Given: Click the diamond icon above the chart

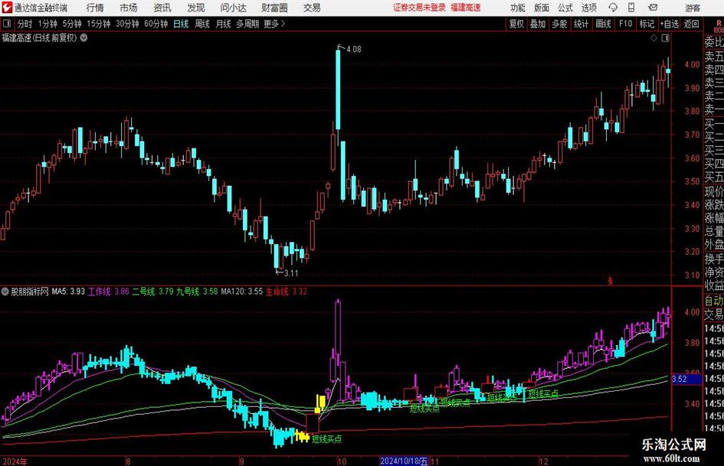Looking at the screenshot, I should (x=654, y=37).
